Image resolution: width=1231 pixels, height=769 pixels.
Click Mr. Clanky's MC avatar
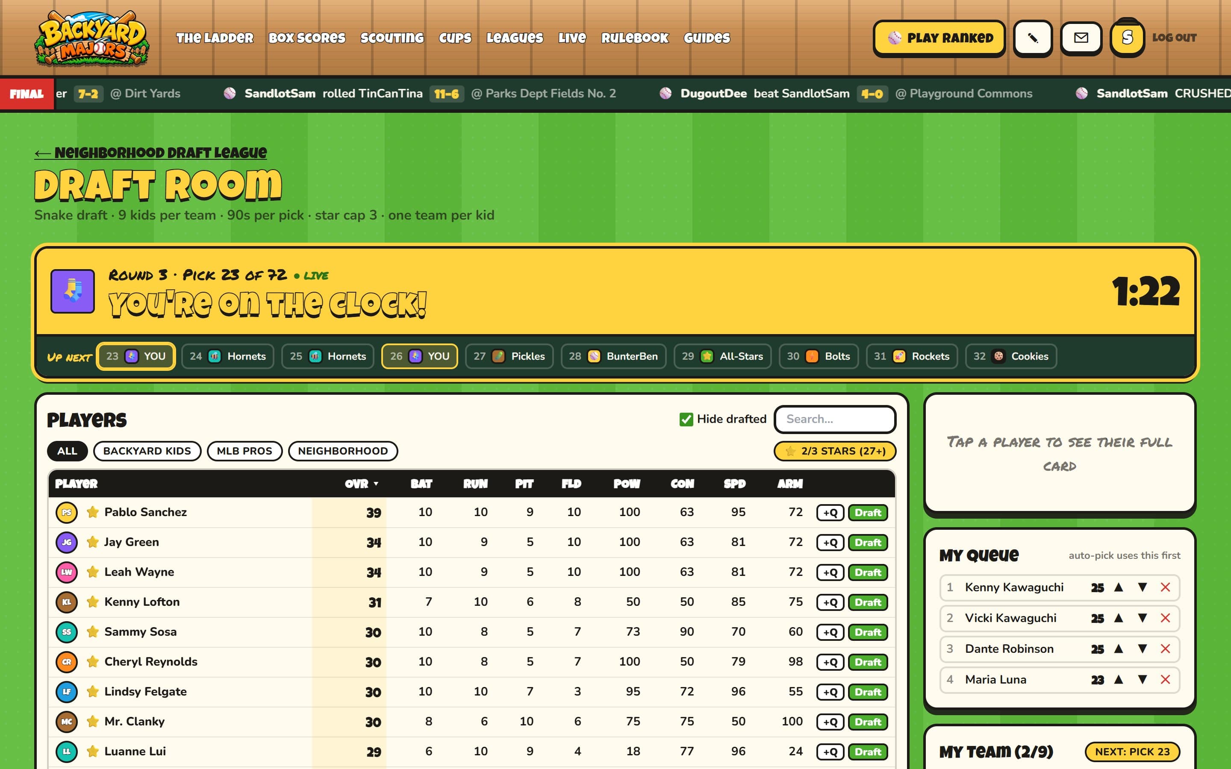pyautogui.click(x=67, y=722)
